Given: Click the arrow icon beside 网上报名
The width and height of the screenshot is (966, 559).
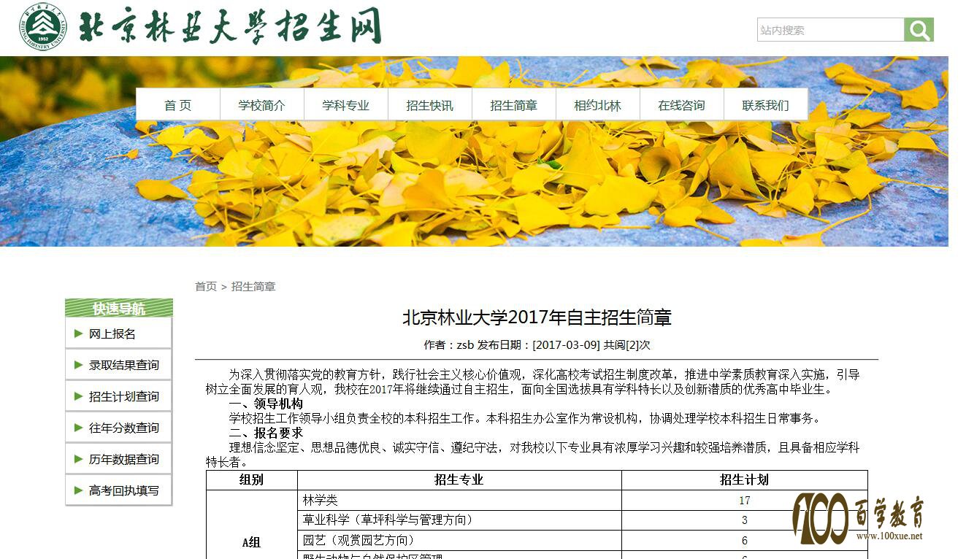Looking at the screenshot, I should pos(78,334).
